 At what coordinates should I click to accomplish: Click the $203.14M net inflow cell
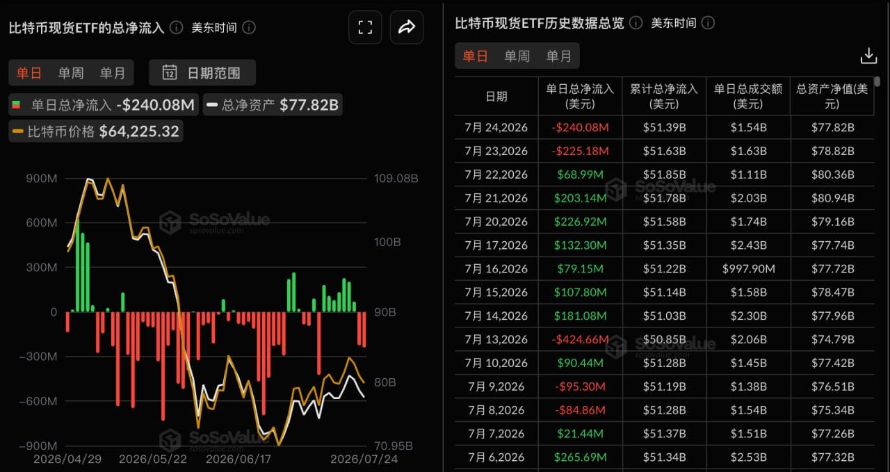pos(580,198)
